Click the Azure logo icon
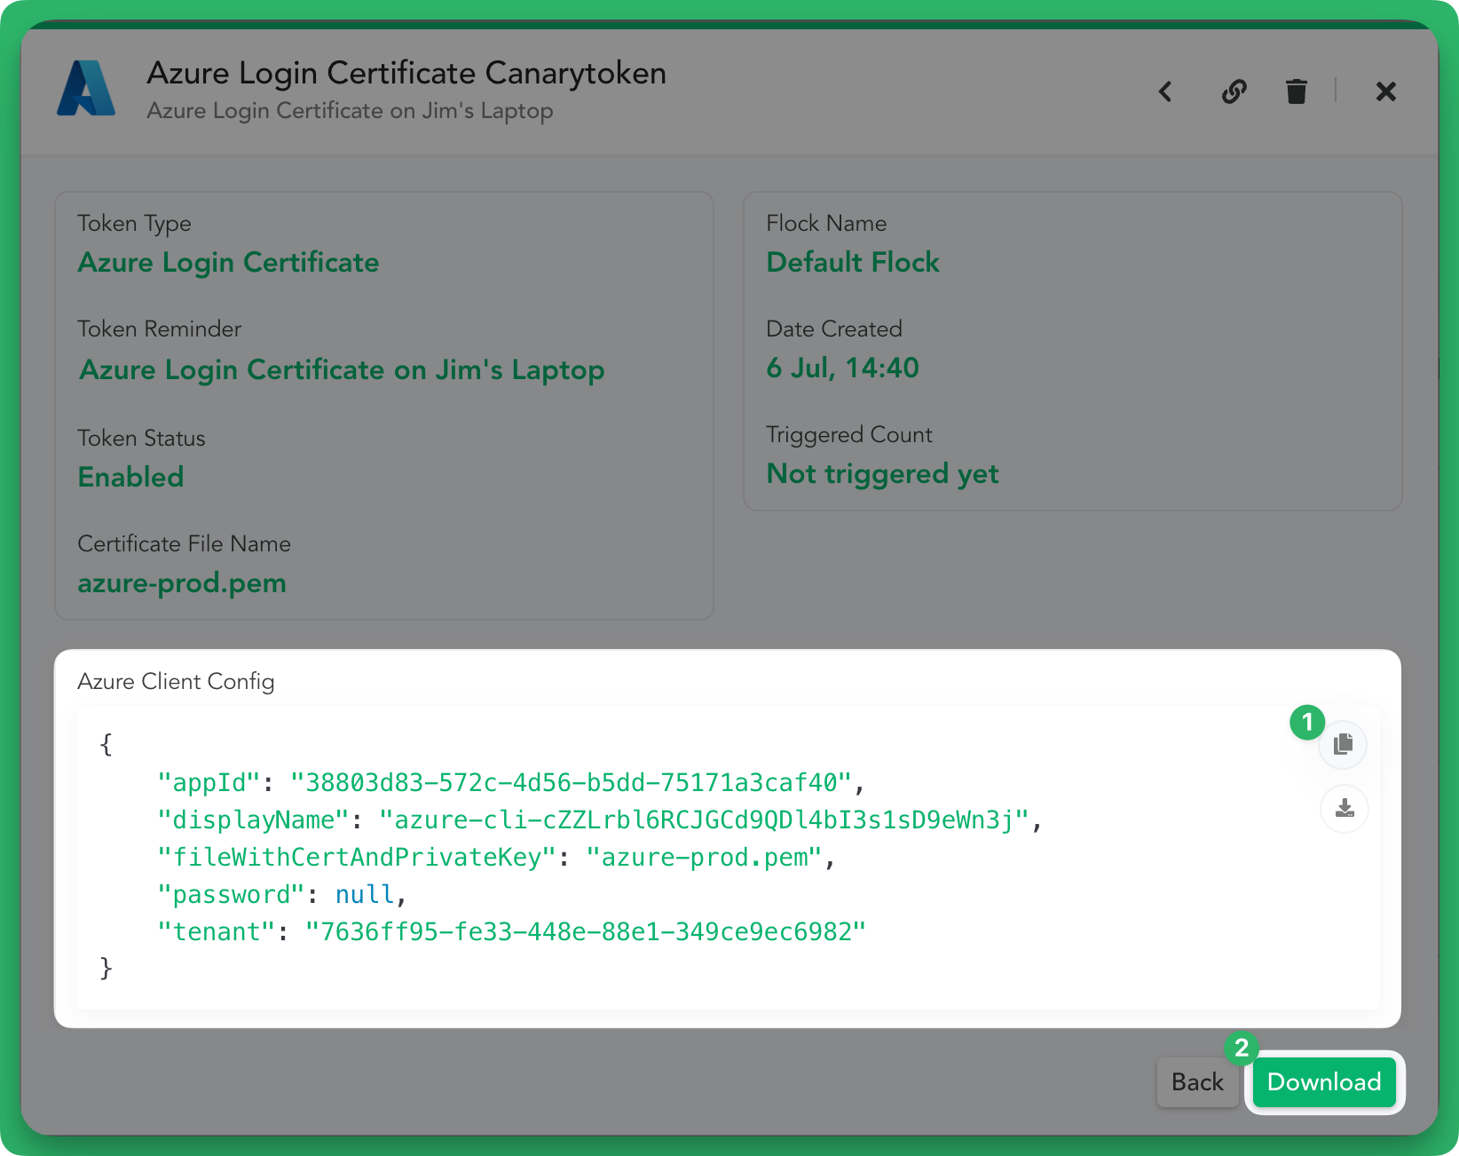 [86, 89]
